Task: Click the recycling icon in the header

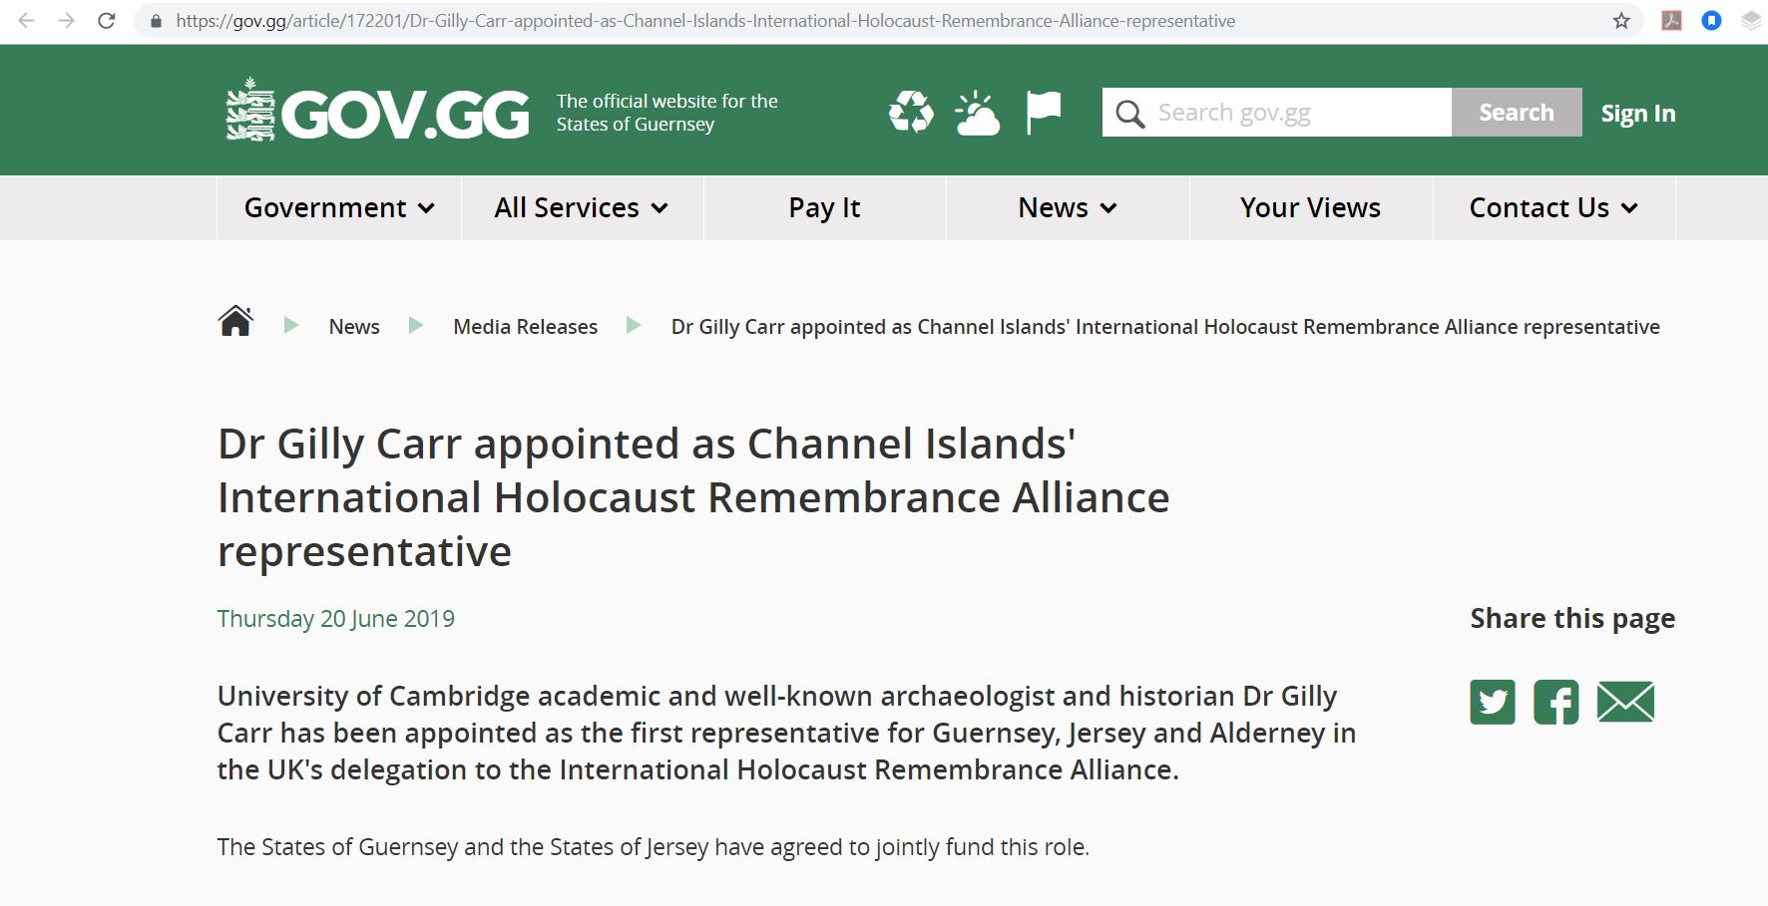Action: (x=911, y=112)
